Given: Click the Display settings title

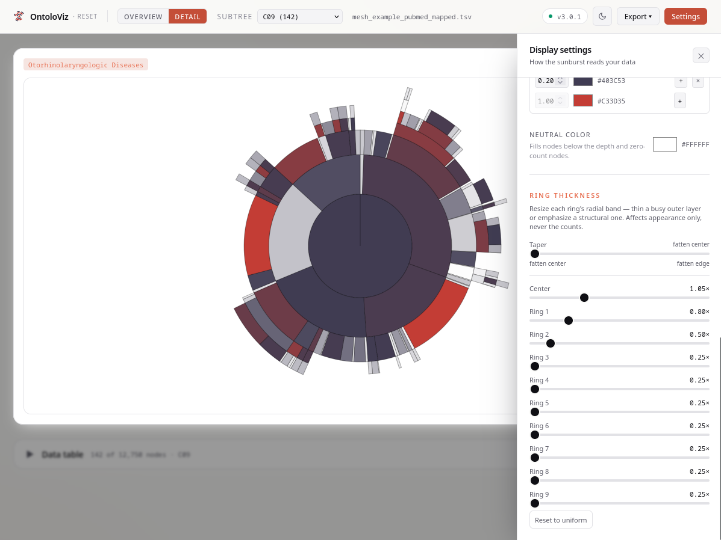Looking at the screenshot, I should (x=560, y=50).
